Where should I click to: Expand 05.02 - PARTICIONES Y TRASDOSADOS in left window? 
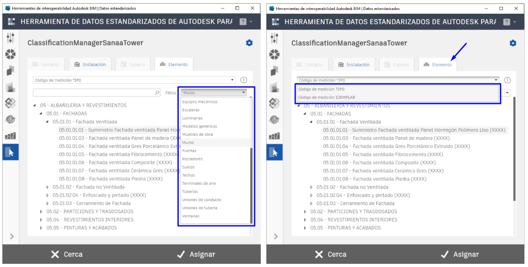(41, 211)
